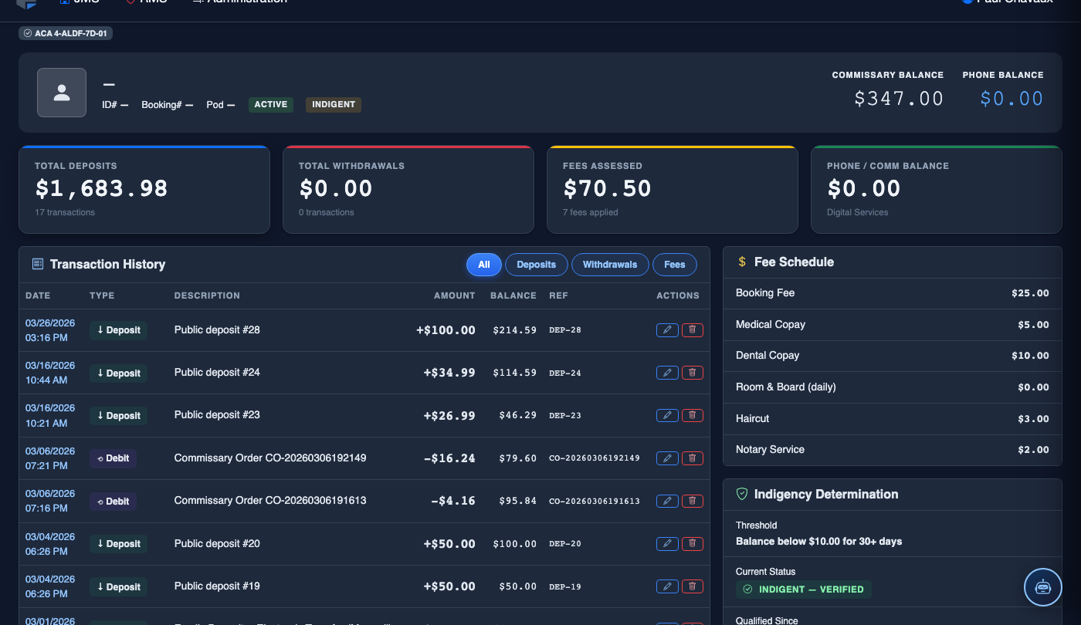Delete the Public deposit #23 transaction
Viewport: 1081px width, 625px height.
(x=693, y=415)
